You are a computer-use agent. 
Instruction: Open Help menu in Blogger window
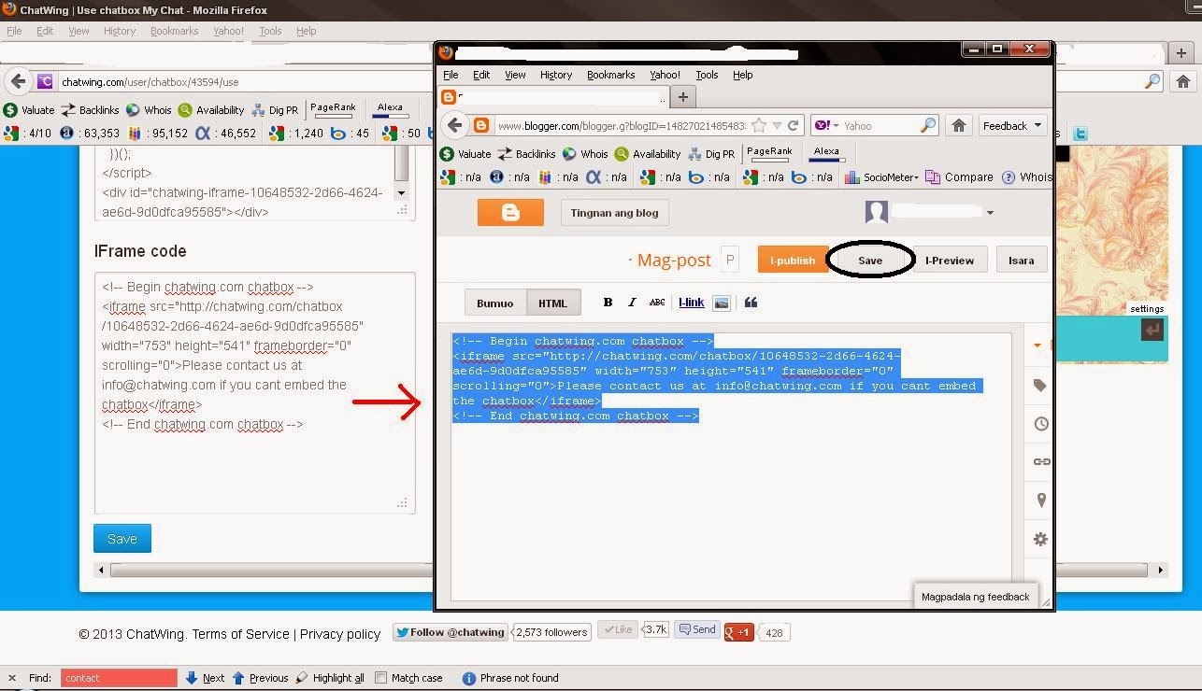point(742,75)
